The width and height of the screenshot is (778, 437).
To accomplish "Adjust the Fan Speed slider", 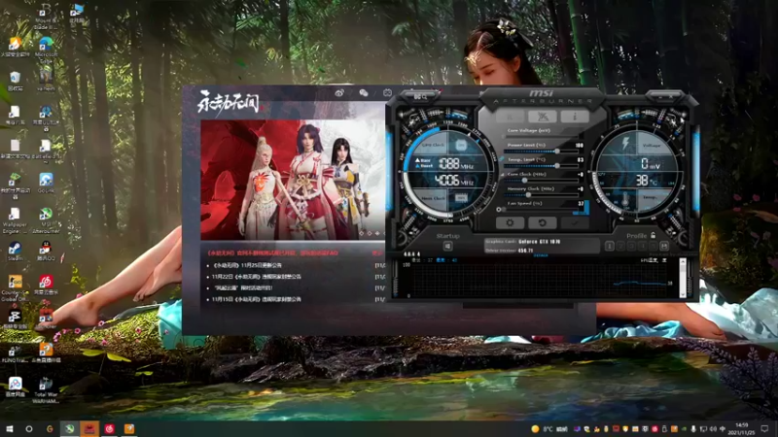I will pos(540,210).
